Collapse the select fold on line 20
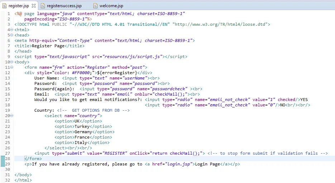 (12, 116)
